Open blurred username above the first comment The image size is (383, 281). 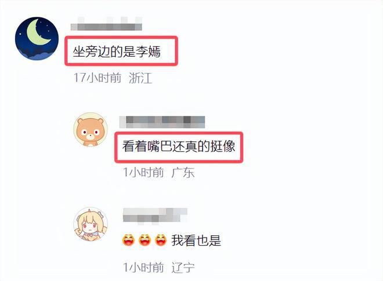click(x=106, y=24)
